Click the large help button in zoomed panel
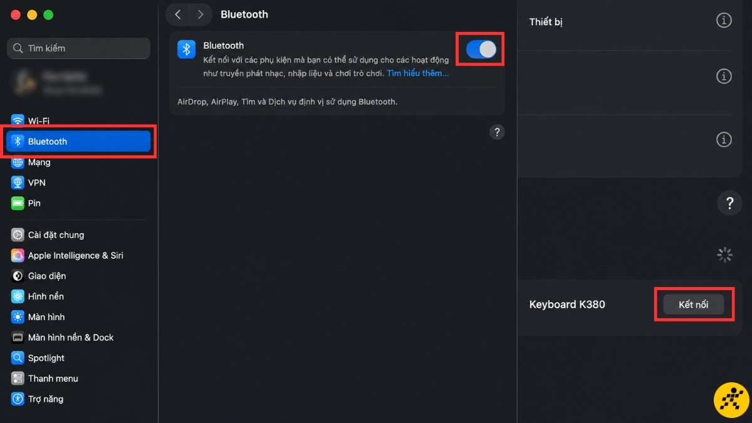 click(729, 203)
